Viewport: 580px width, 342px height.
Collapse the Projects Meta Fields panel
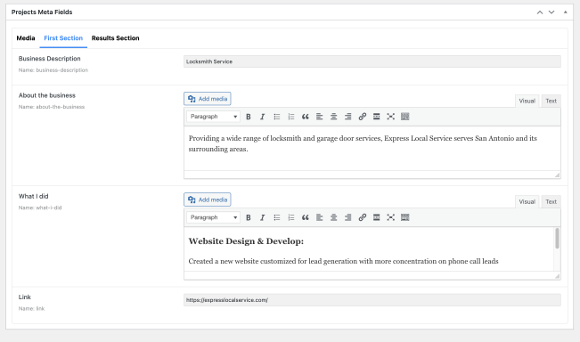pyautogui.click(x=565, y=12)
